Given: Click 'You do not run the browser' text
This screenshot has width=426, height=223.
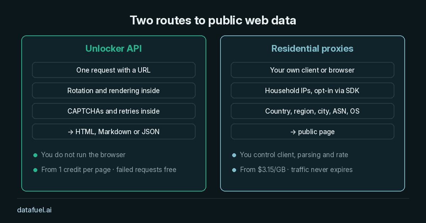Looking at the screenshot, I should (83, 155).
